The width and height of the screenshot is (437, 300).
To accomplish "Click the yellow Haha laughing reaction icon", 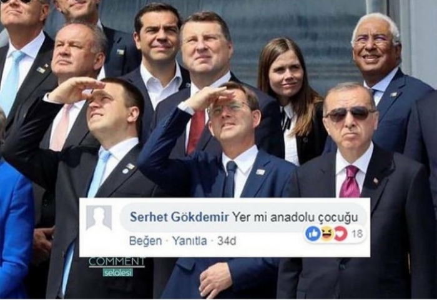I will [327, 233].
